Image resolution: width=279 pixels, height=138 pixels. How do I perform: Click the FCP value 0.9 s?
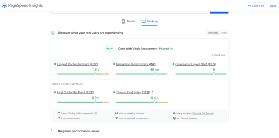click(95, 98)
